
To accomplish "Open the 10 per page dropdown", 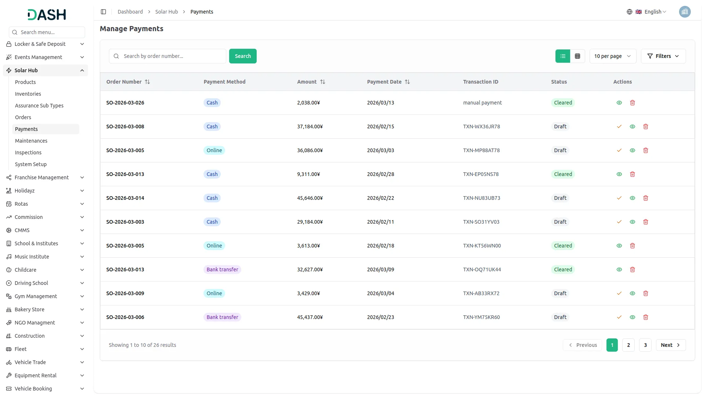I will (612, 56).
